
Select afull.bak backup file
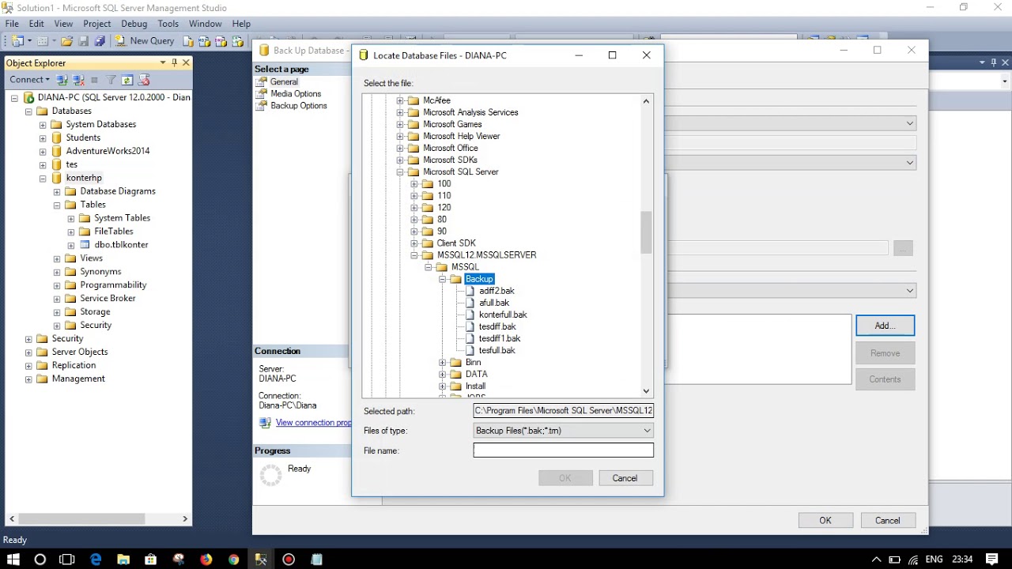pos(494,303)
